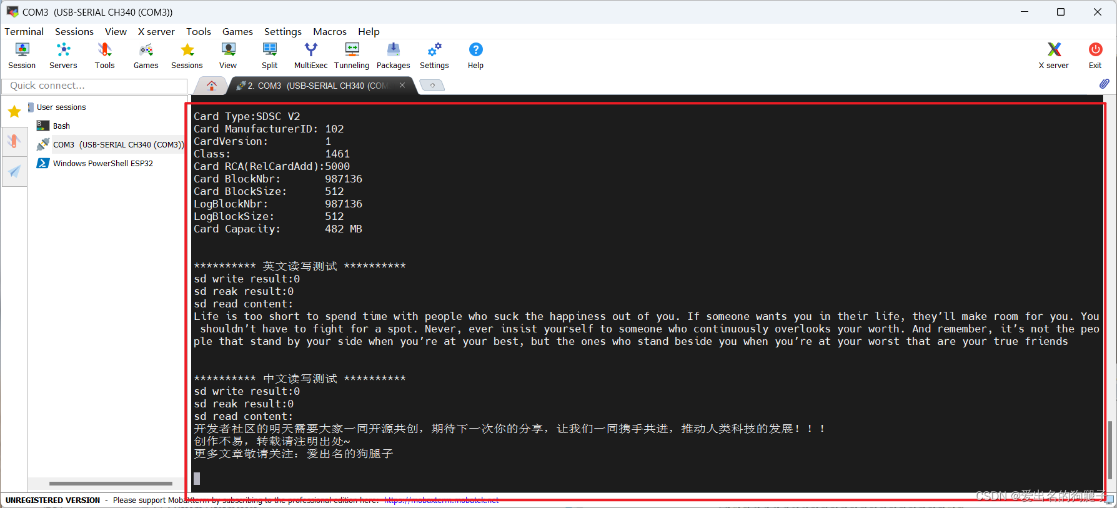The width and height of the screenshot is (1117, 508).
Task: Click the sessions panel horizontal scrollbar
Action: point(111,483)
